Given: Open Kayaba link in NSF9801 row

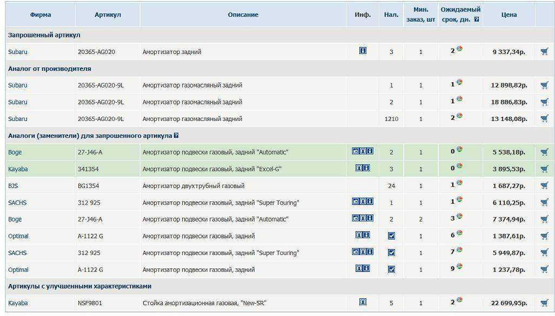Looking at the screenshot, I should (18, 303).
